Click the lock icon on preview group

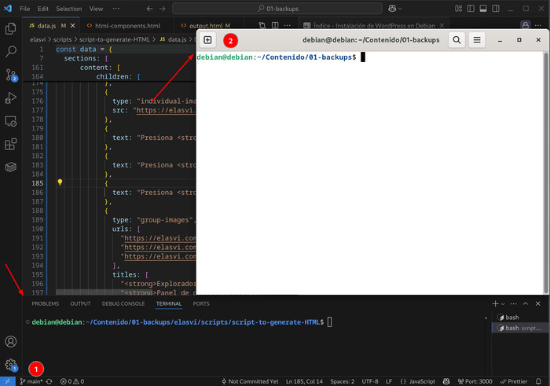pyautogui.click(x=525, y=25)
